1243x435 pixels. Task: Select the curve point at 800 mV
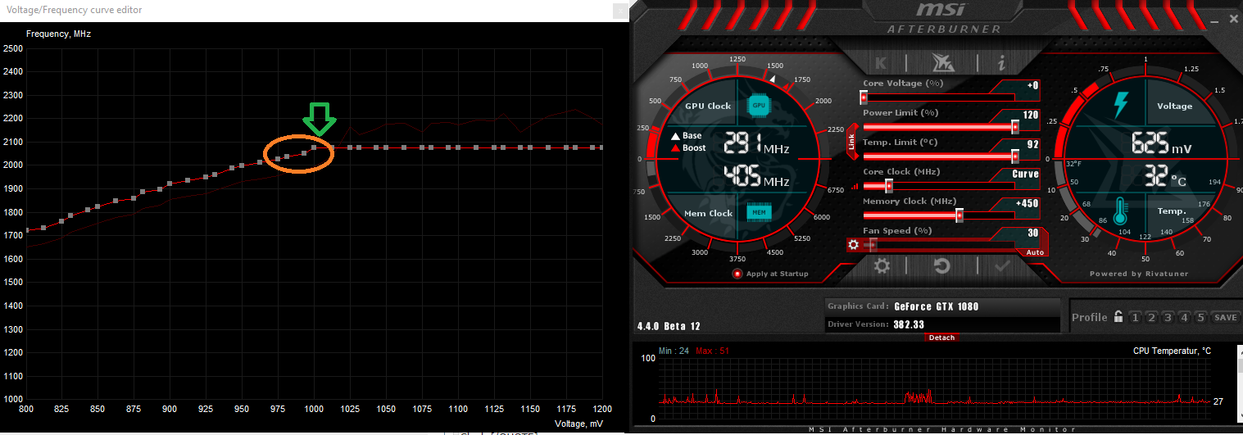click(27, 230)
